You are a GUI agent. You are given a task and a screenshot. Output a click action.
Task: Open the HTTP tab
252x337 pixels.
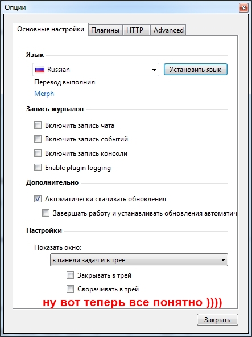click(136, 30)
